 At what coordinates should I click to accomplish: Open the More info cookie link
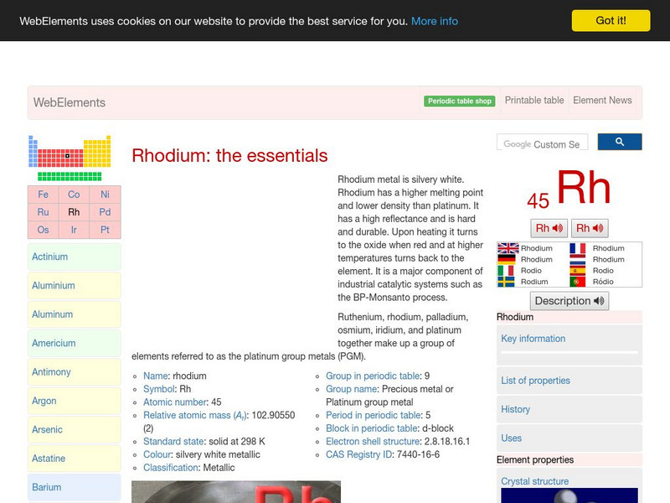coord(435,21)
